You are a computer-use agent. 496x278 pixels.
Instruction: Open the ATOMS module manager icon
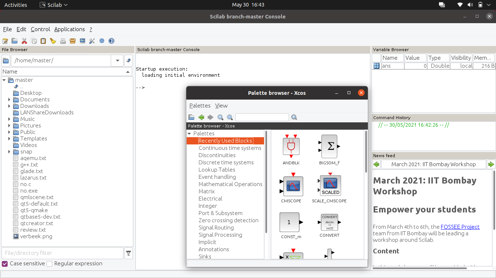pos(73,41)
